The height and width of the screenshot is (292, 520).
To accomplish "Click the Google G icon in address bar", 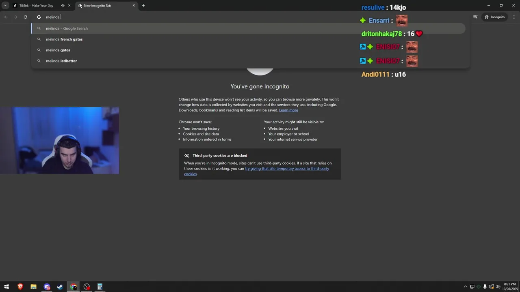I will 39,17.
